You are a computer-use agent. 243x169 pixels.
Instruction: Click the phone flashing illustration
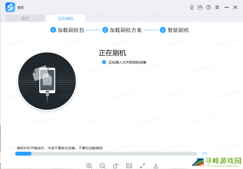(x=47, y=82)
